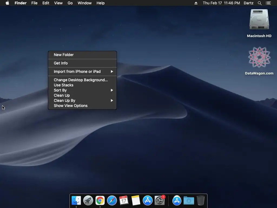Open App Store icon beside Notes
This screenshot has width=277, height=208.
[x=147, y=200]
